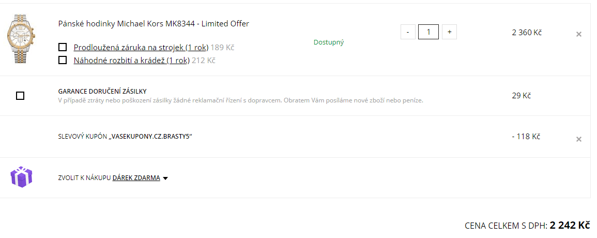Click the Dostupný availability label
This screenshot has height=238, width=597.
[329, 42]
